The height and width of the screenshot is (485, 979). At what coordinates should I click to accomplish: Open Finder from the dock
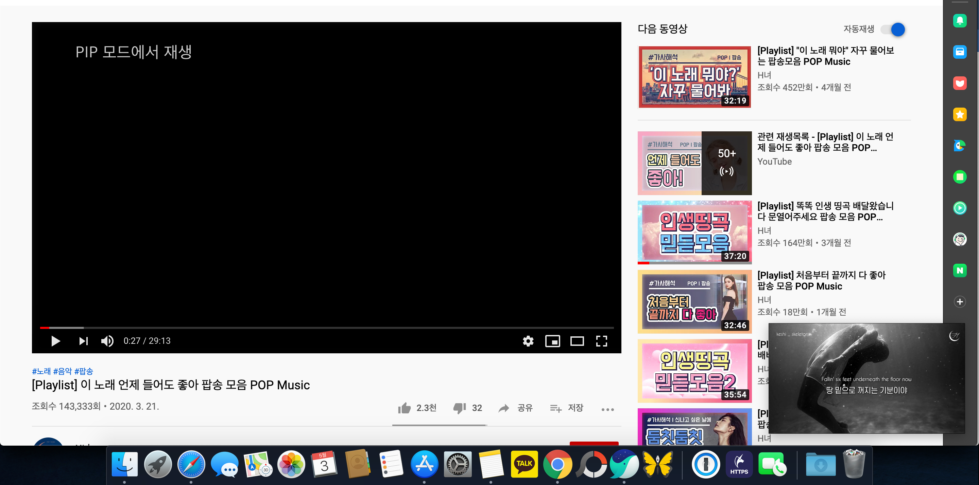point(125,464)
